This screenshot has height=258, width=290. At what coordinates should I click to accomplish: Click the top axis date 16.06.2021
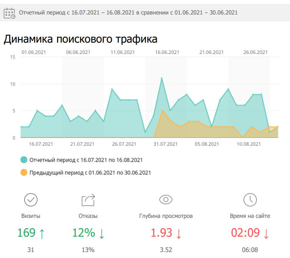pyautogui.click(x=167, y=52)
